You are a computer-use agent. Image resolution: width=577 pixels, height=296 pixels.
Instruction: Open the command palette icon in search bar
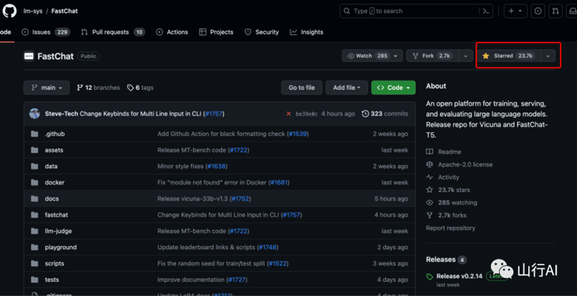click(486, 11)
